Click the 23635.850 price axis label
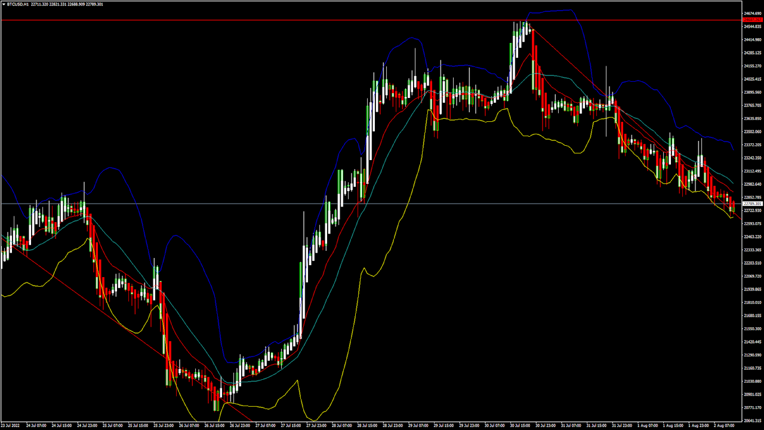Screen dimensions: 764x430 [x=753, y=118]
